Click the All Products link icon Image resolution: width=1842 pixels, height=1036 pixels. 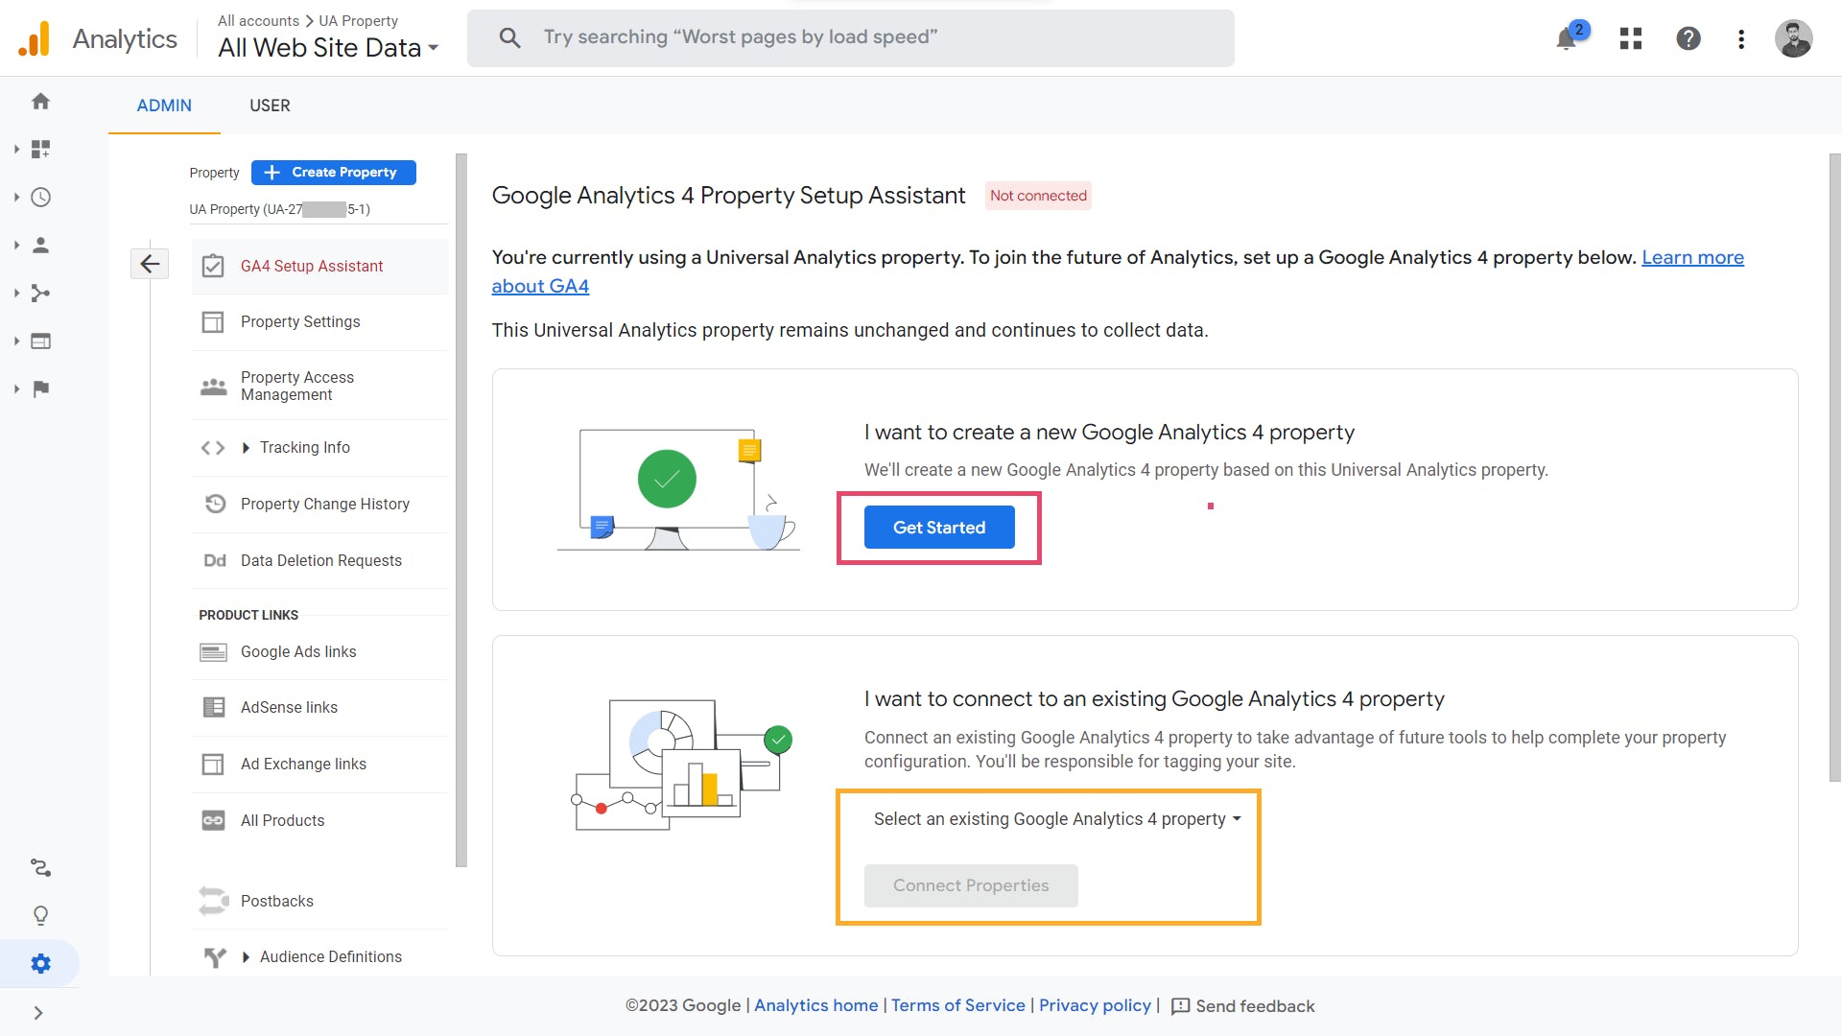(213, 820)
